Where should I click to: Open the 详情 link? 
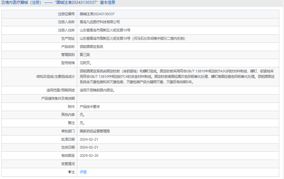pos(83,172)
